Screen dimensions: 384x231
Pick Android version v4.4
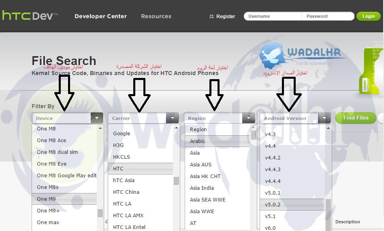coord(292,146)
